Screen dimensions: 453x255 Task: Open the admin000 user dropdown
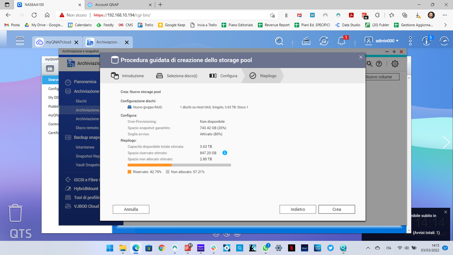coord(382,41)
